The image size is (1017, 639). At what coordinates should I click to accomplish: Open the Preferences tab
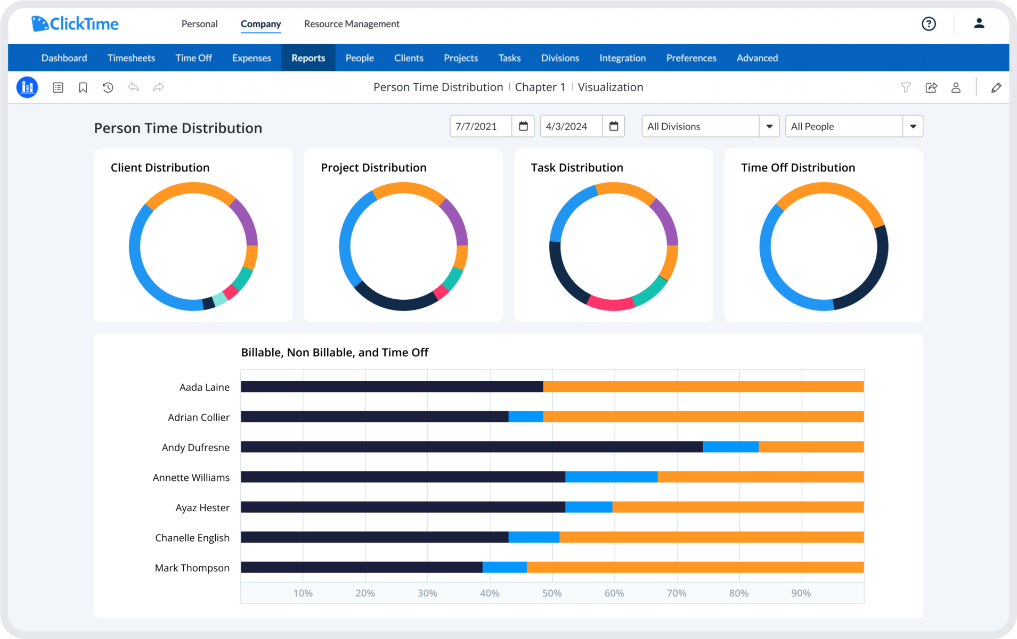coord(691,58)
